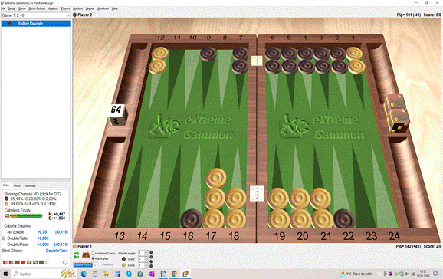Click the doubling cube showing 64

coord(117,115)
